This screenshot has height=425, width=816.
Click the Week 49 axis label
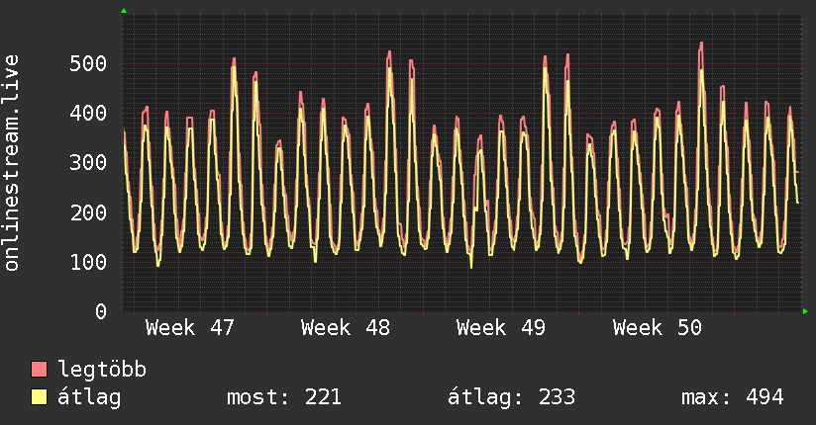501,328
